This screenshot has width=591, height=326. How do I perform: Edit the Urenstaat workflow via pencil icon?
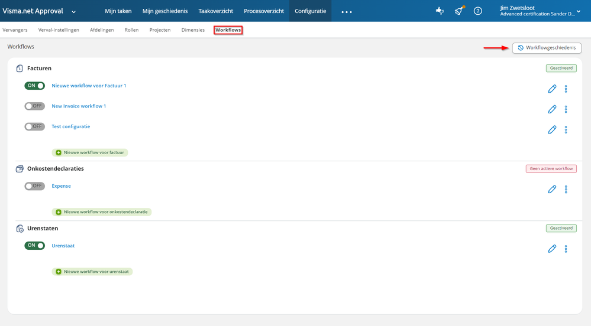pyautogui.click(x=552, y=249)
